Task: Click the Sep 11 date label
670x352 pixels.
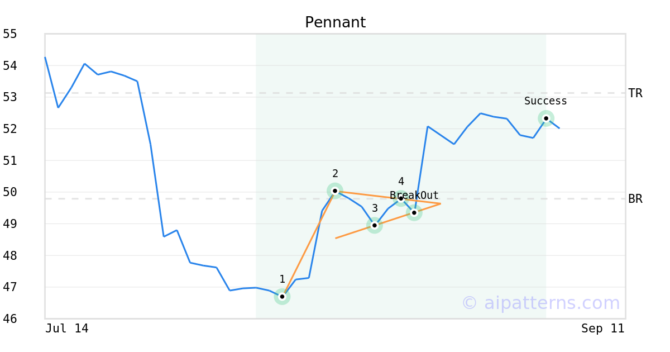Action: (603, 329)
